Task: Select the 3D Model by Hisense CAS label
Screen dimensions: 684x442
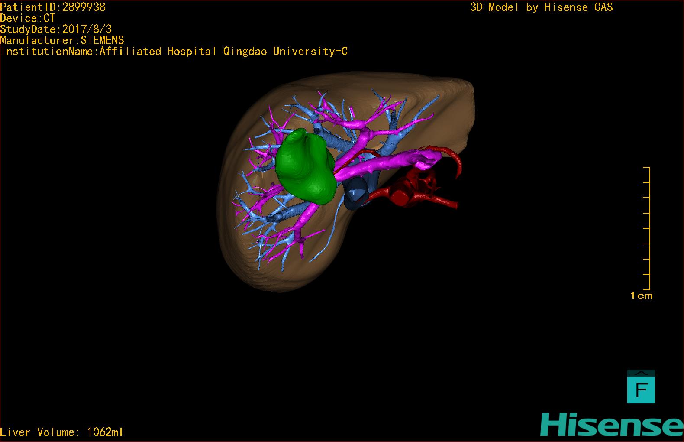Action: 542,7
